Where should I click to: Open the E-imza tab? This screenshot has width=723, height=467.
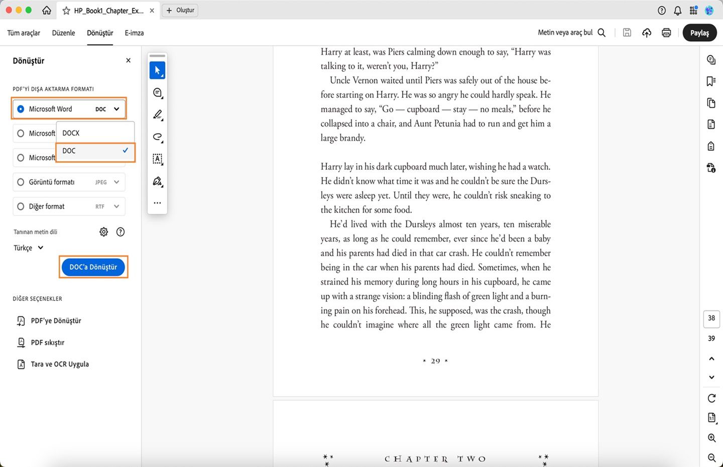(134, 33)
